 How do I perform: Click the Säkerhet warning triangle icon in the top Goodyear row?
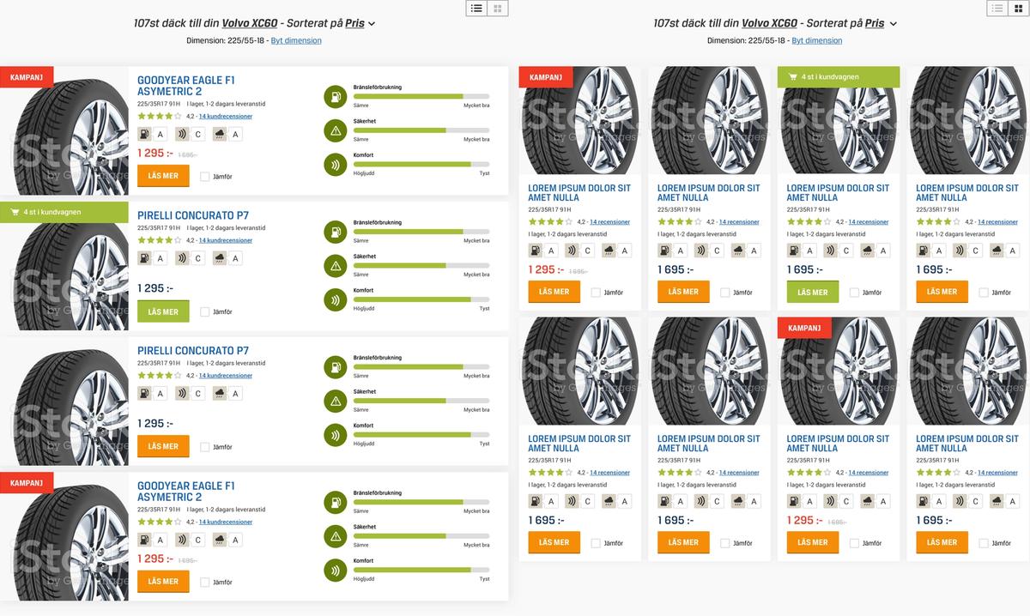click(x=335, y=130)
